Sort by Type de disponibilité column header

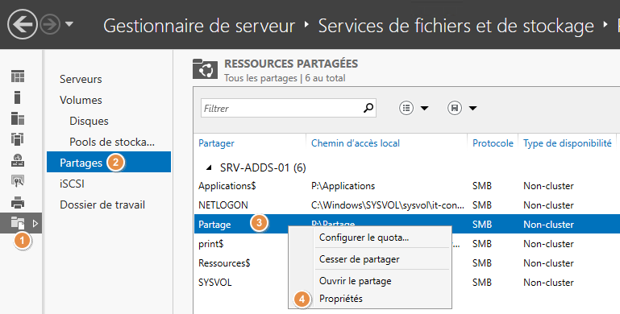point(568,143)
